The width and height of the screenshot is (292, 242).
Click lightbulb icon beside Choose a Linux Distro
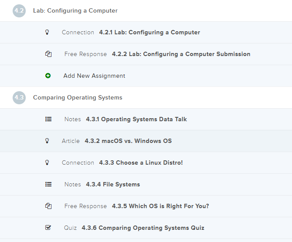48,162
